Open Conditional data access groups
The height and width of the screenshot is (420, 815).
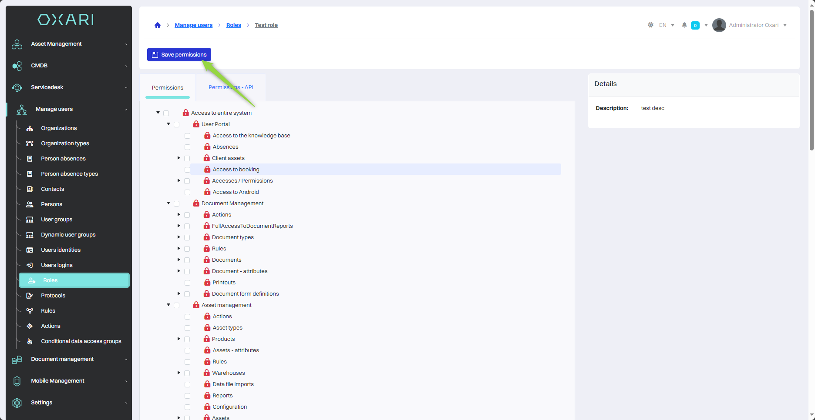tap(81, 341)
